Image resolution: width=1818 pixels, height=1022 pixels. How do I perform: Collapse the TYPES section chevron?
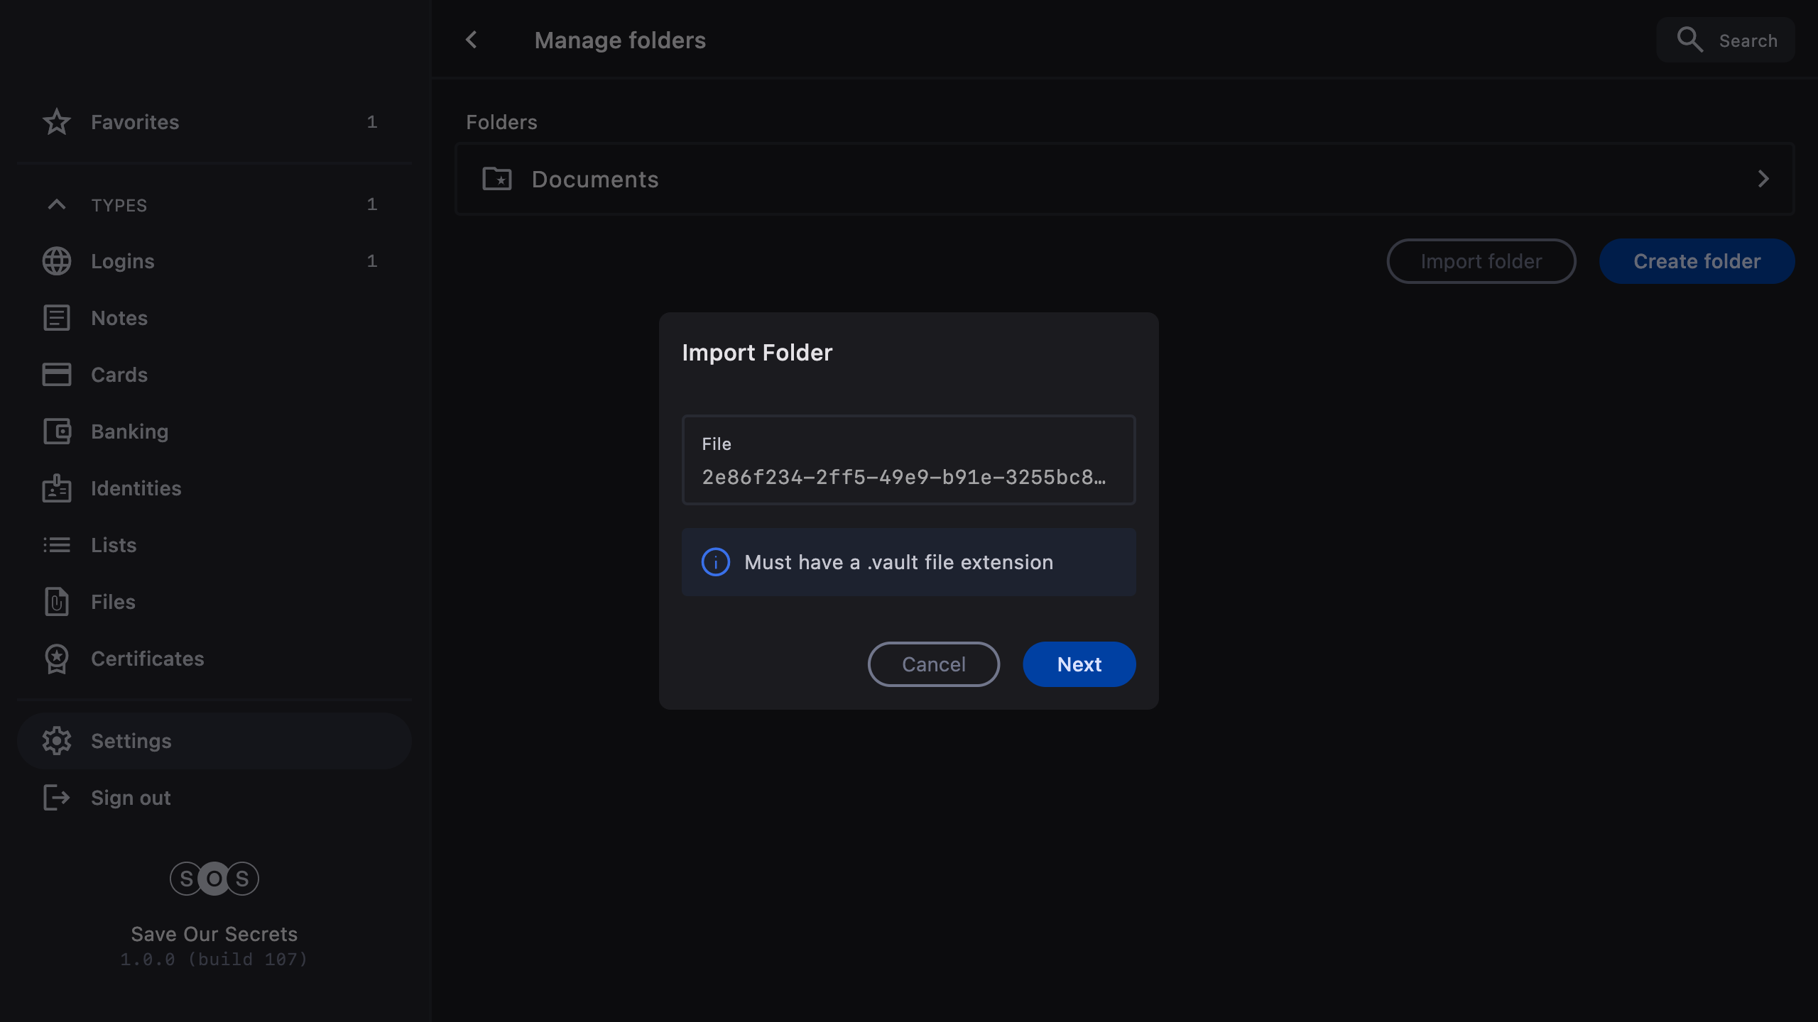tap(56, 205)
